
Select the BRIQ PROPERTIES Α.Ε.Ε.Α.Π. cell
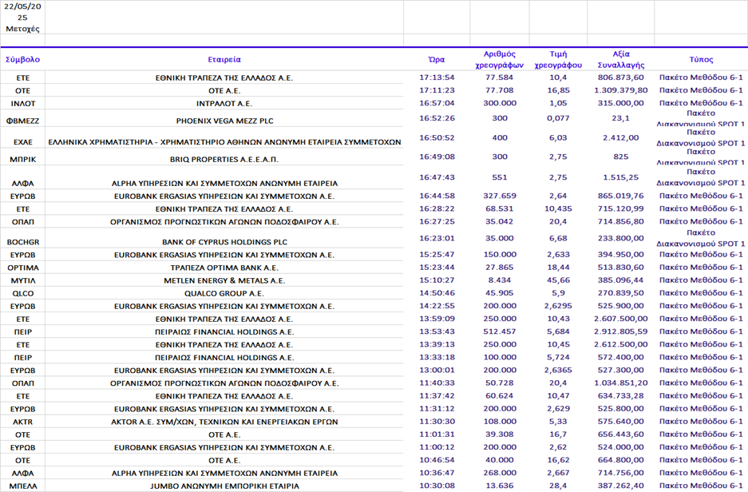(x=224, y=160)
